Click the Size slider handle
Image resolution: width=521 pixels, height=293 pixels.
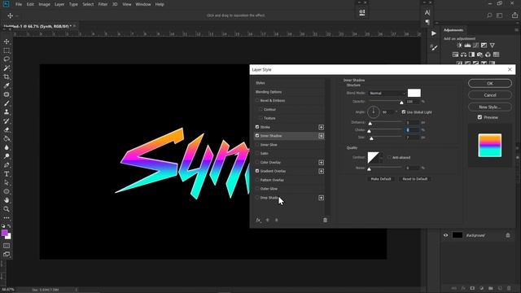[371, 138]
